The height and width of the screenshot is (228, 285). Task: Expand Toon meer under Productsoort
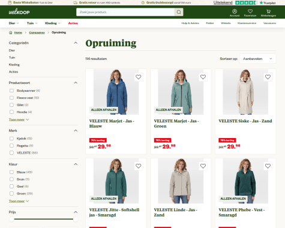point(19,119)
